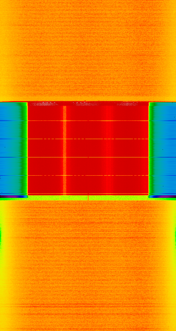This screenshot has height=331, width=176.
Task: Click the pale orange vertical stripe in the red block
Action: click(65, 150)
